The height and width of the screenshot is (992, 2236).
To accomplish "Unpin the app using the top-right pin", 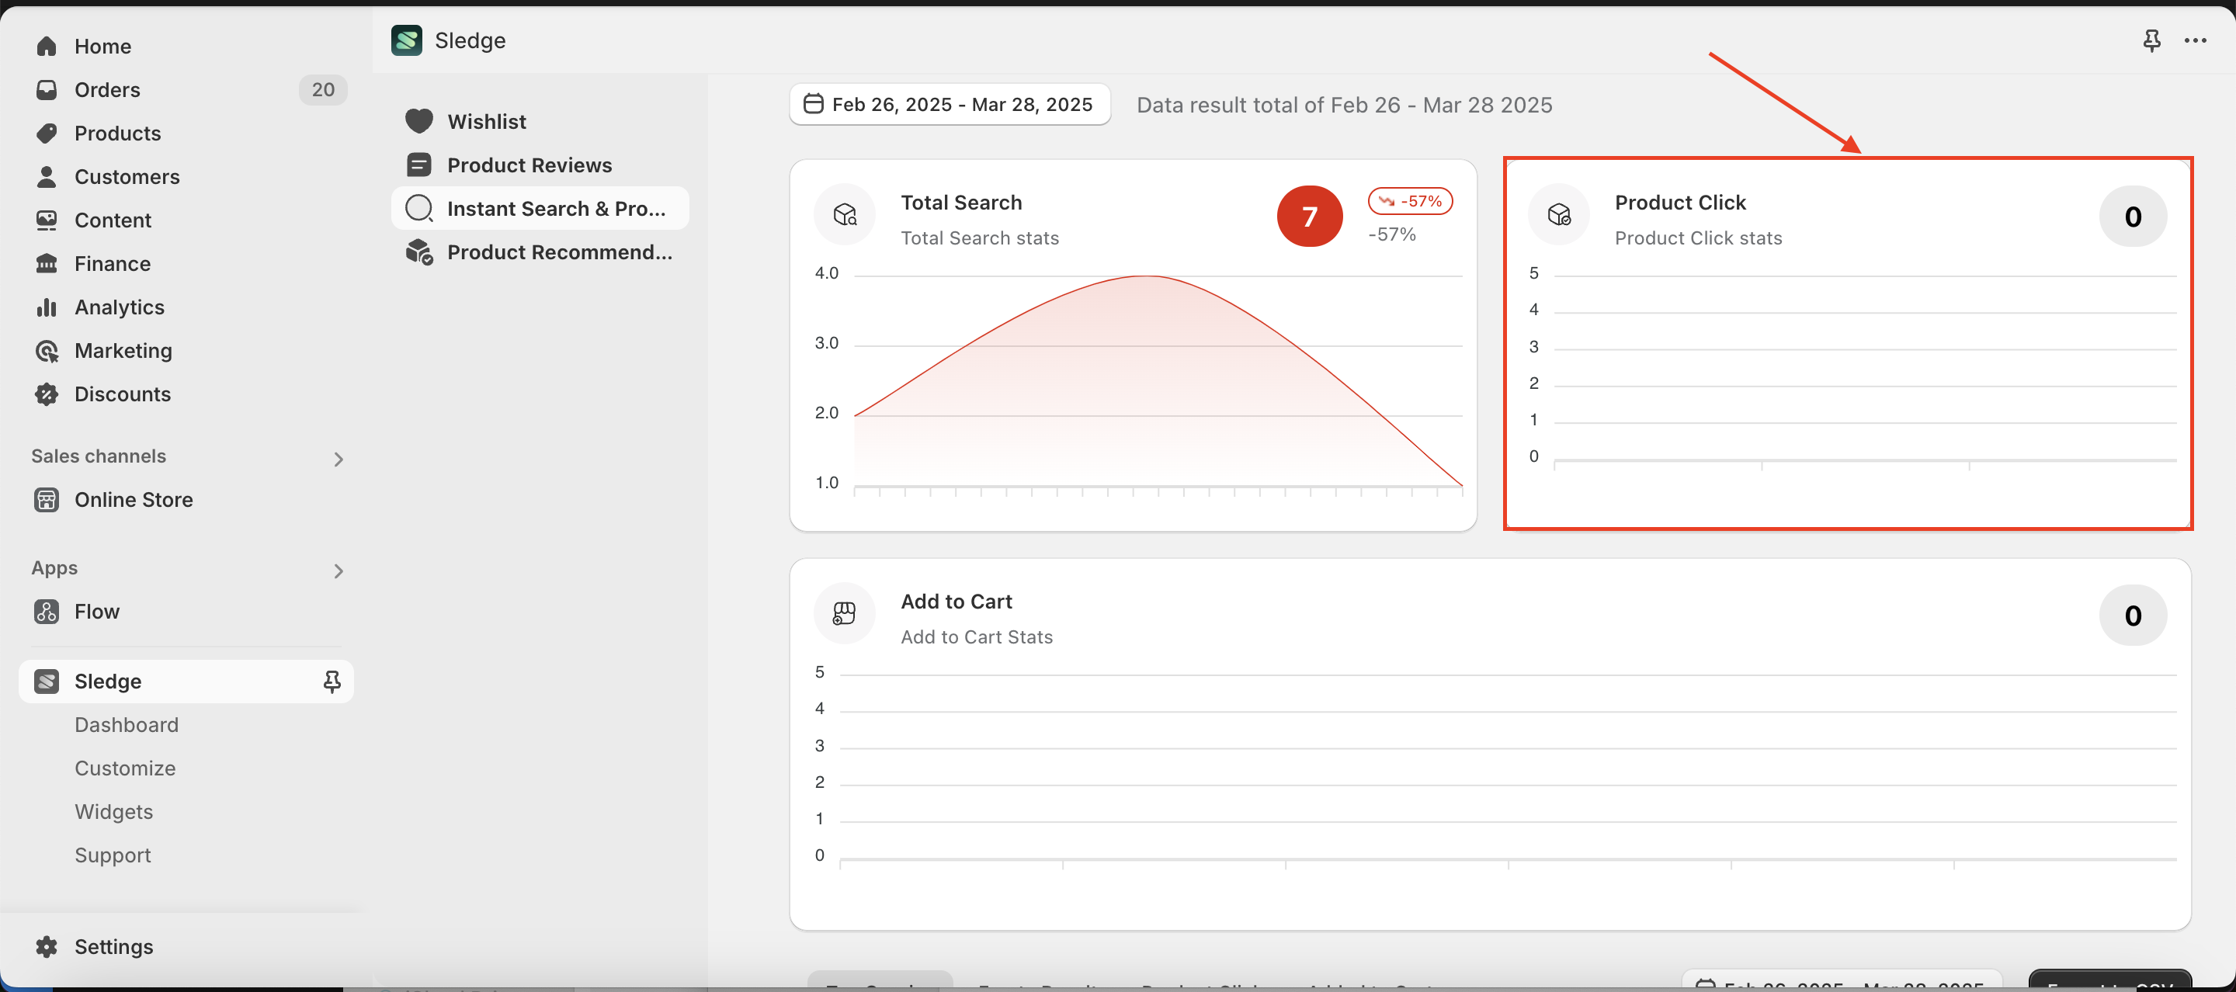I will 2152,40.
